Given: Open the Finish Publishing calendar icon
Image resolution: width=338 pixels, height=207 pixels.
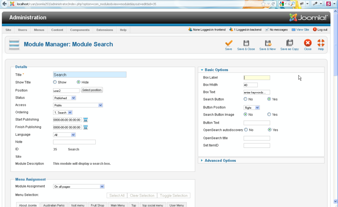Looking at the screenshot, I should 85,127.
